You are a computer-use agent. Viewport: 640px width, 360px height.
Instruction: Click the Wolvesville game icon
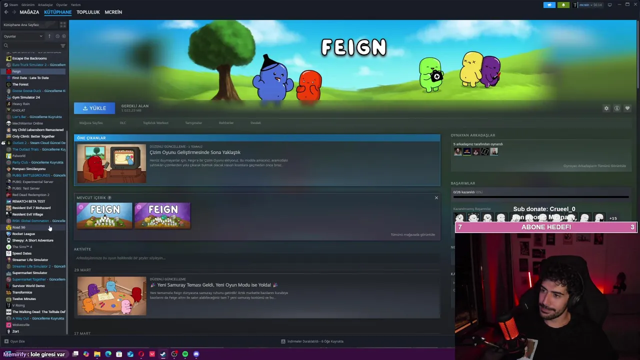tap(8, 325)
